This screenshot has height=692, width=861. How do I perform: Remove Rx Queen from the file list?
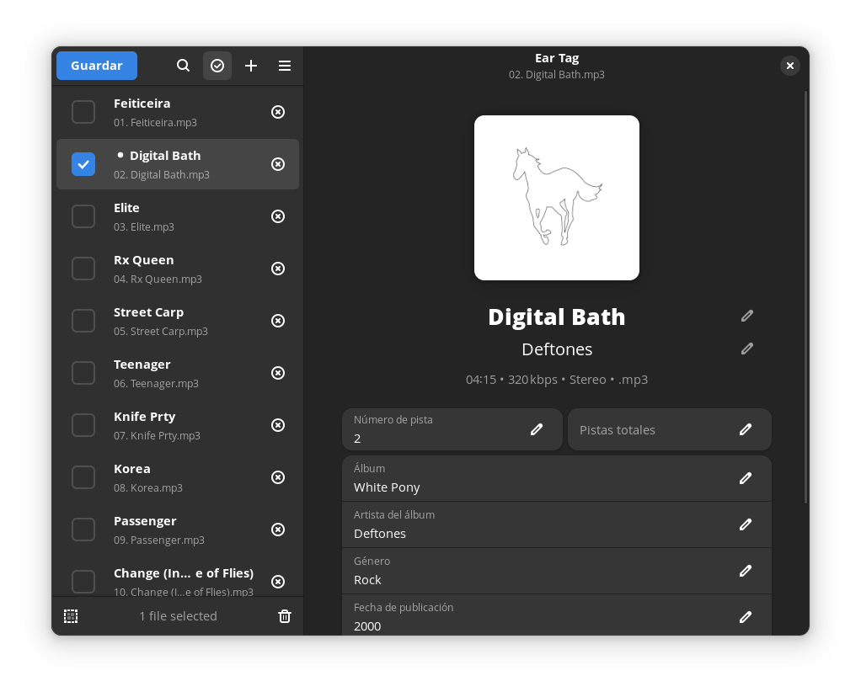(x=278, y=269)
